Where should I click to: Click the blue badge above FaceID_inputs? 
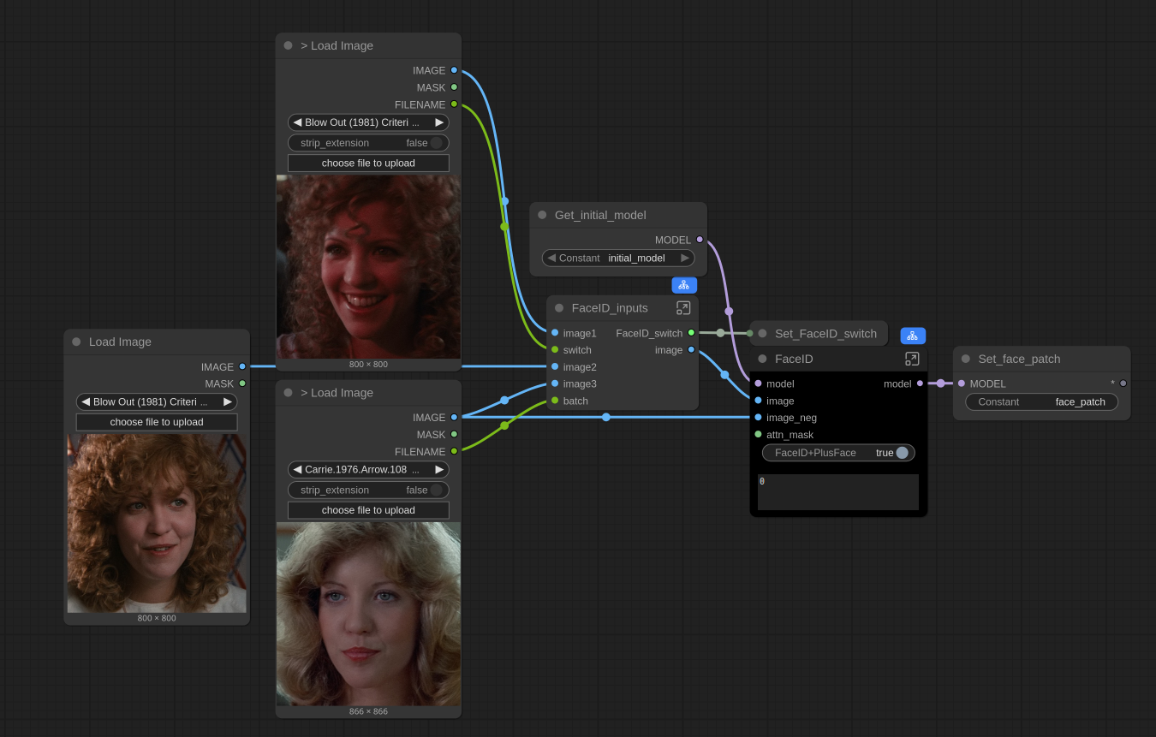pyautogui.click(x=684, y=285)
